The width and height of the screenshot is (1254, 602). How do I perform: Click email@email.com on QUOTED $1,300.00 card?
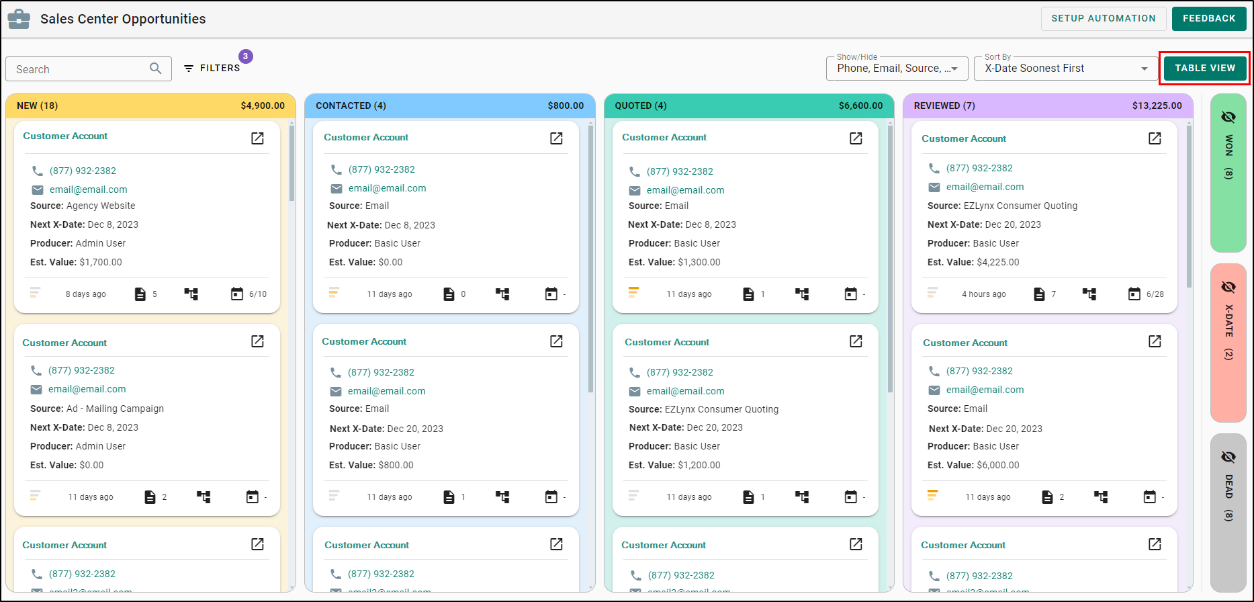coord(685,190)
